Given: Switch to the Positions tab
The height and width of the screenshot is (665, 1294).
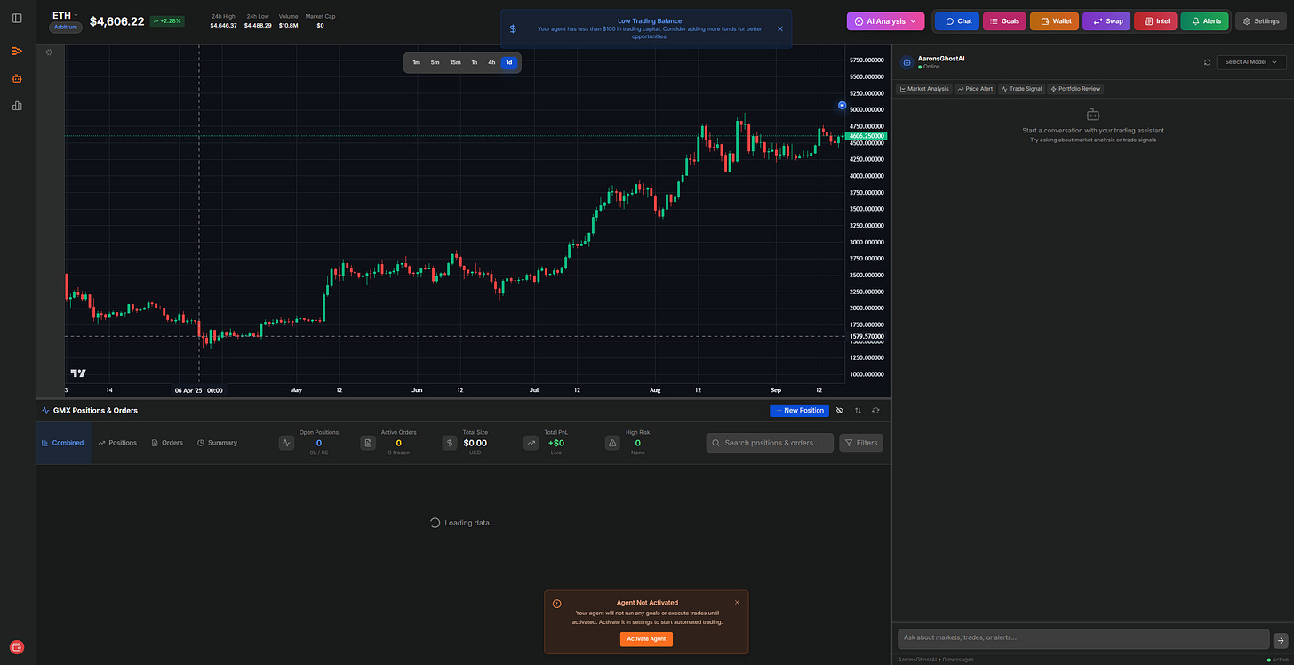Looking at the screenshot, I should point(117,443).
